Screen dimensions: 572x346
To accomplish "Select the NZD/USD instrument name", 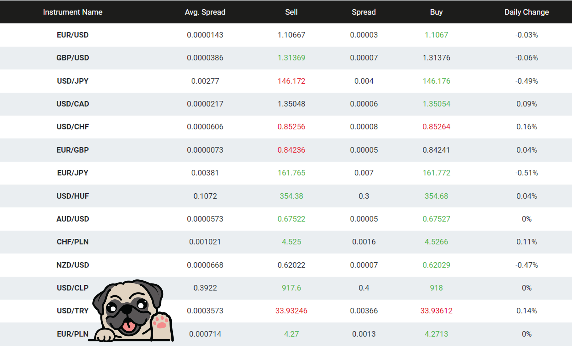I will pyautogui.click(x=73, y=265).
